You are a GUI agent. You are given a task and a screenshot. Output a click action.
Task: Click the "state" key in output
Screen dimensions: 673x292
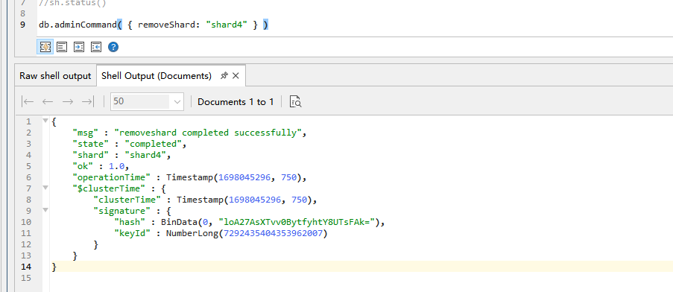coord(91,144)
